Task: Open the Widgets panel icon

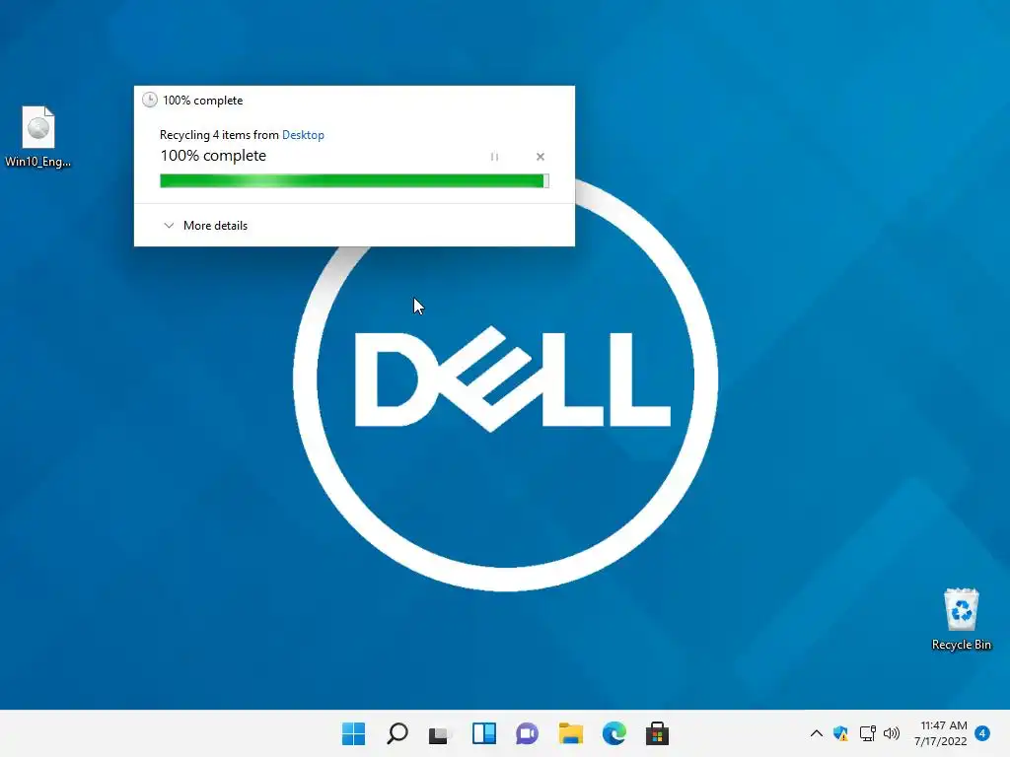Action: 483,733
